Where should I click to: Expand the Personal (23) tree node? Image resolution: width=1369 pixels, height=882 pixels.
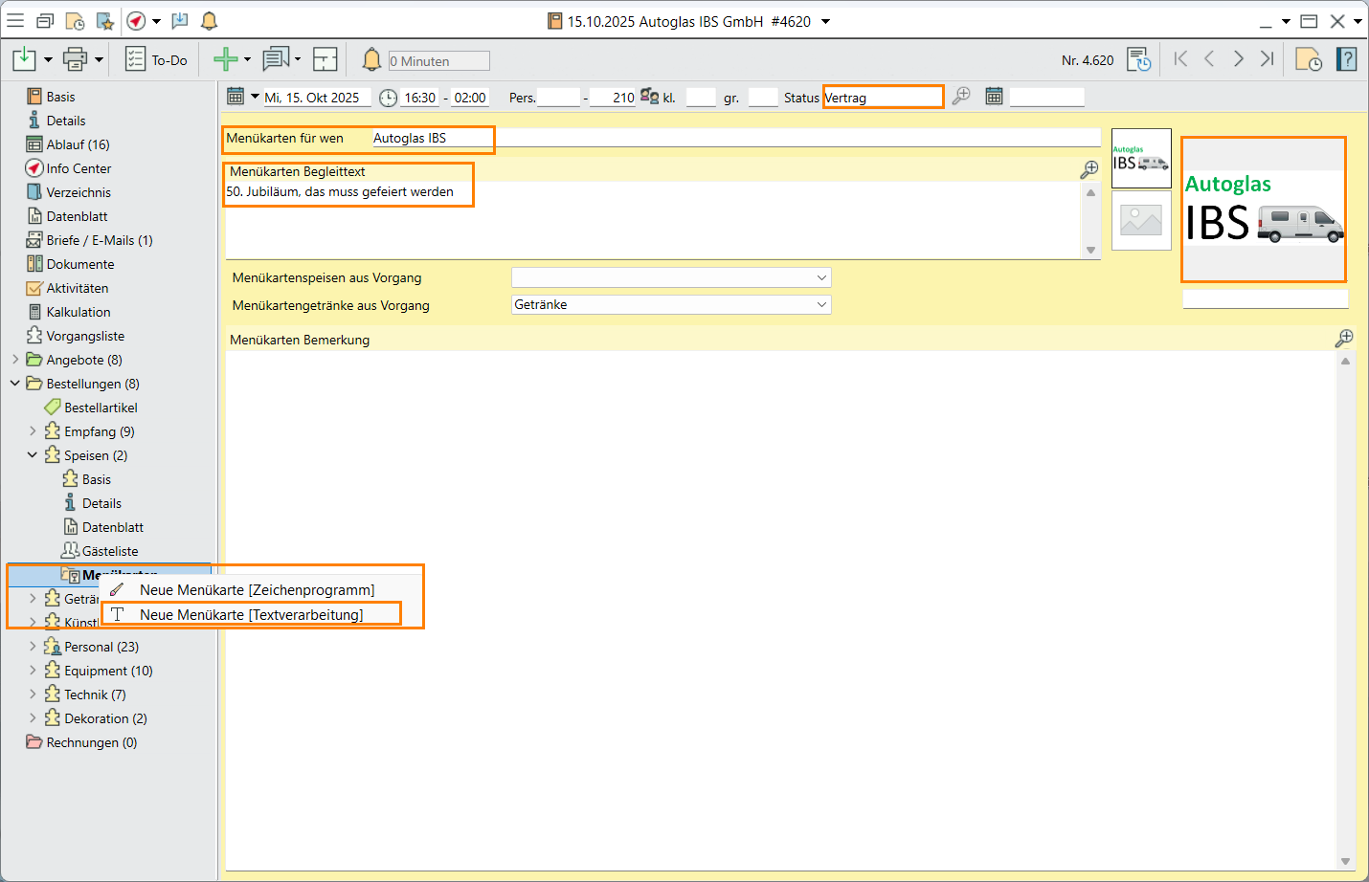pos(33,647)
